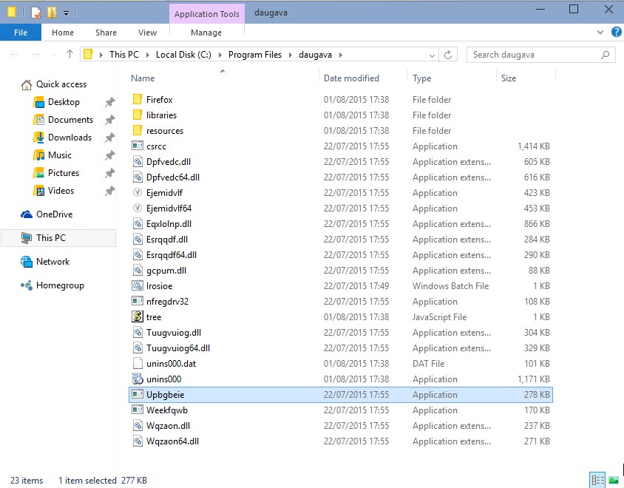Image resolution: width=624 pixels, height=488 pixels.
Task: Click the Help question mark icon
Action: [616, 33]
